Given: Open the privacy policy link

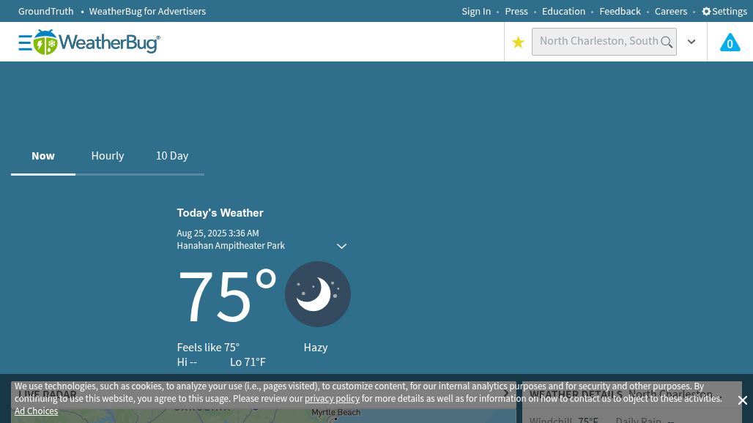Looking at the screenshot, I should (x=332, y=399).
